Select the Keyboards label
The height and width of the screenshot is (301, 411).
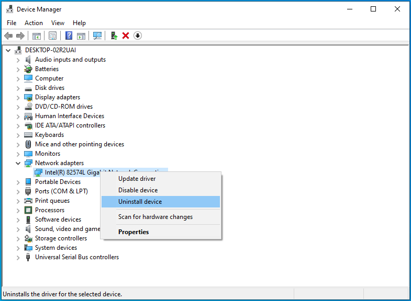pyautogui.click(x=50, y=135)
